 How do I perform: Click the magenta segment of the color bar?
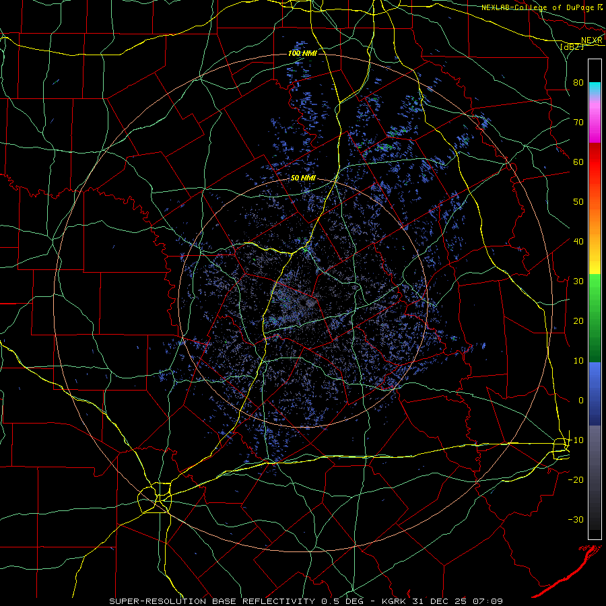click(x=595, y=124)
